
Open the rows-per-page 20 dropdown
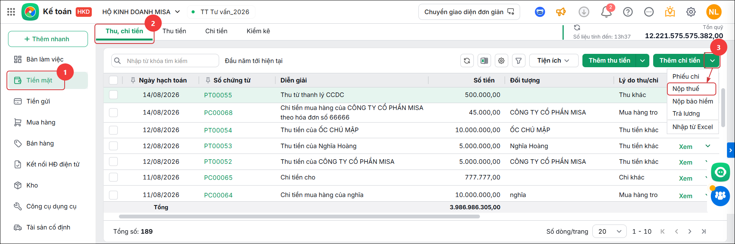click(609, 231)
